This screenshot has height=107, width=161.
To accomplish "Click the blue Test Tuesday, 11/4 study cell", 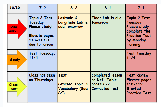I will point(42,60).
